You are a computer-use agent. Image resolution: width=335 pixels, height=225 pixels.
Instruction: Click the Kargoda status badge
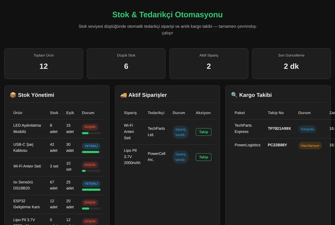click(307, 129)
